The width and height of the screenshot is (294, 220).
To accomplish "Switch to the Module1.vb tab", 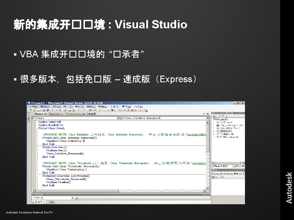I will click(x=56, y=114).
